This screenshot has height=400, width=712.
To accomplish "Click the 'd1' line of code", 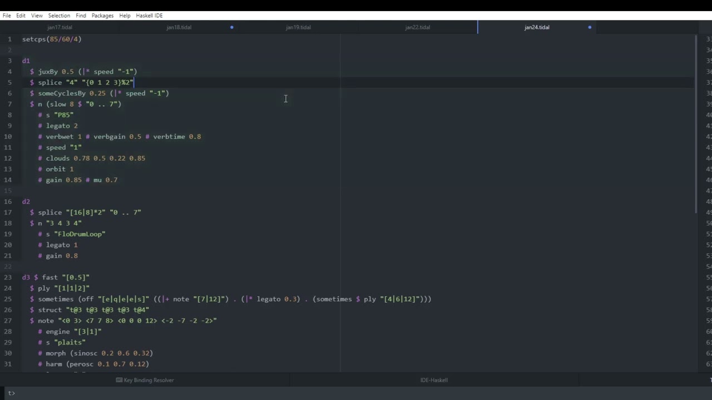I will point(26,61).
